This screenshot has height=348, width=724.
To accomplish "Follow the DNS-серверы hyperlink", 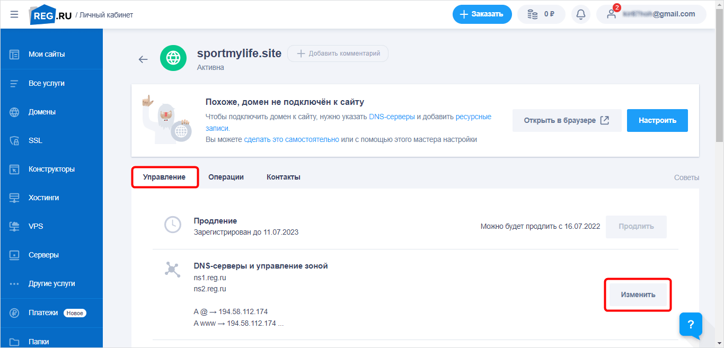I will 392,117.
